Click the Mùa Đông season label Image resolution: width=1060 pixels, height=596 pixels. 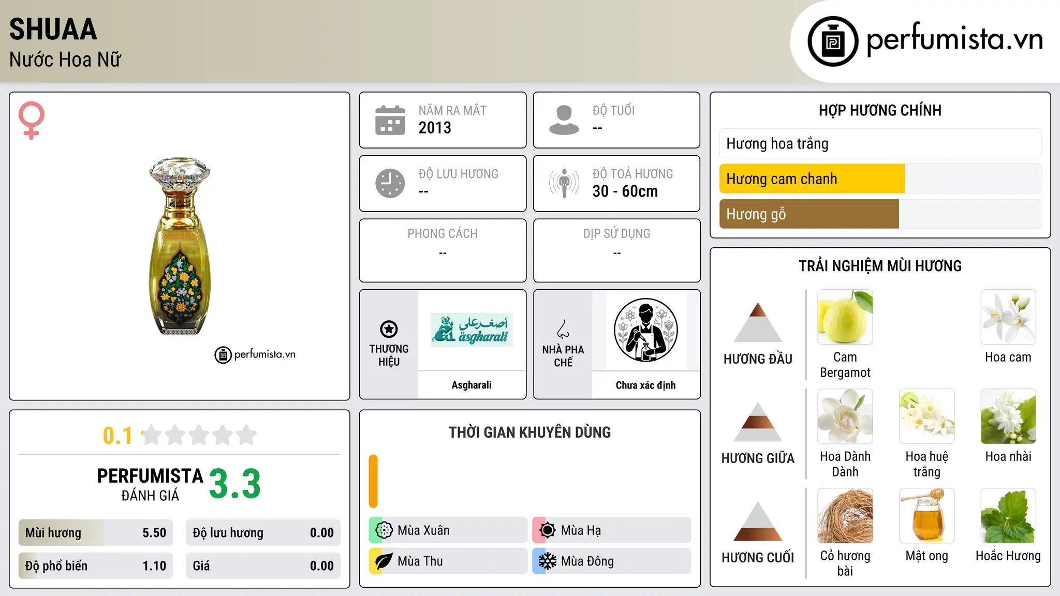587,561
